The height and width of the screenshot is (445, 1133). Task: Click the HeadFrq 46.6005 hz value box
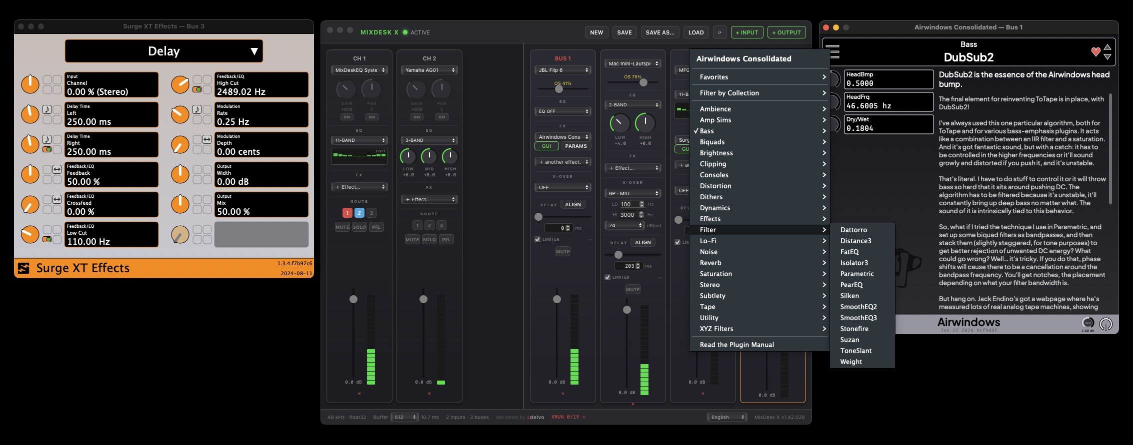pyautogui.click(x=888, y=102)
